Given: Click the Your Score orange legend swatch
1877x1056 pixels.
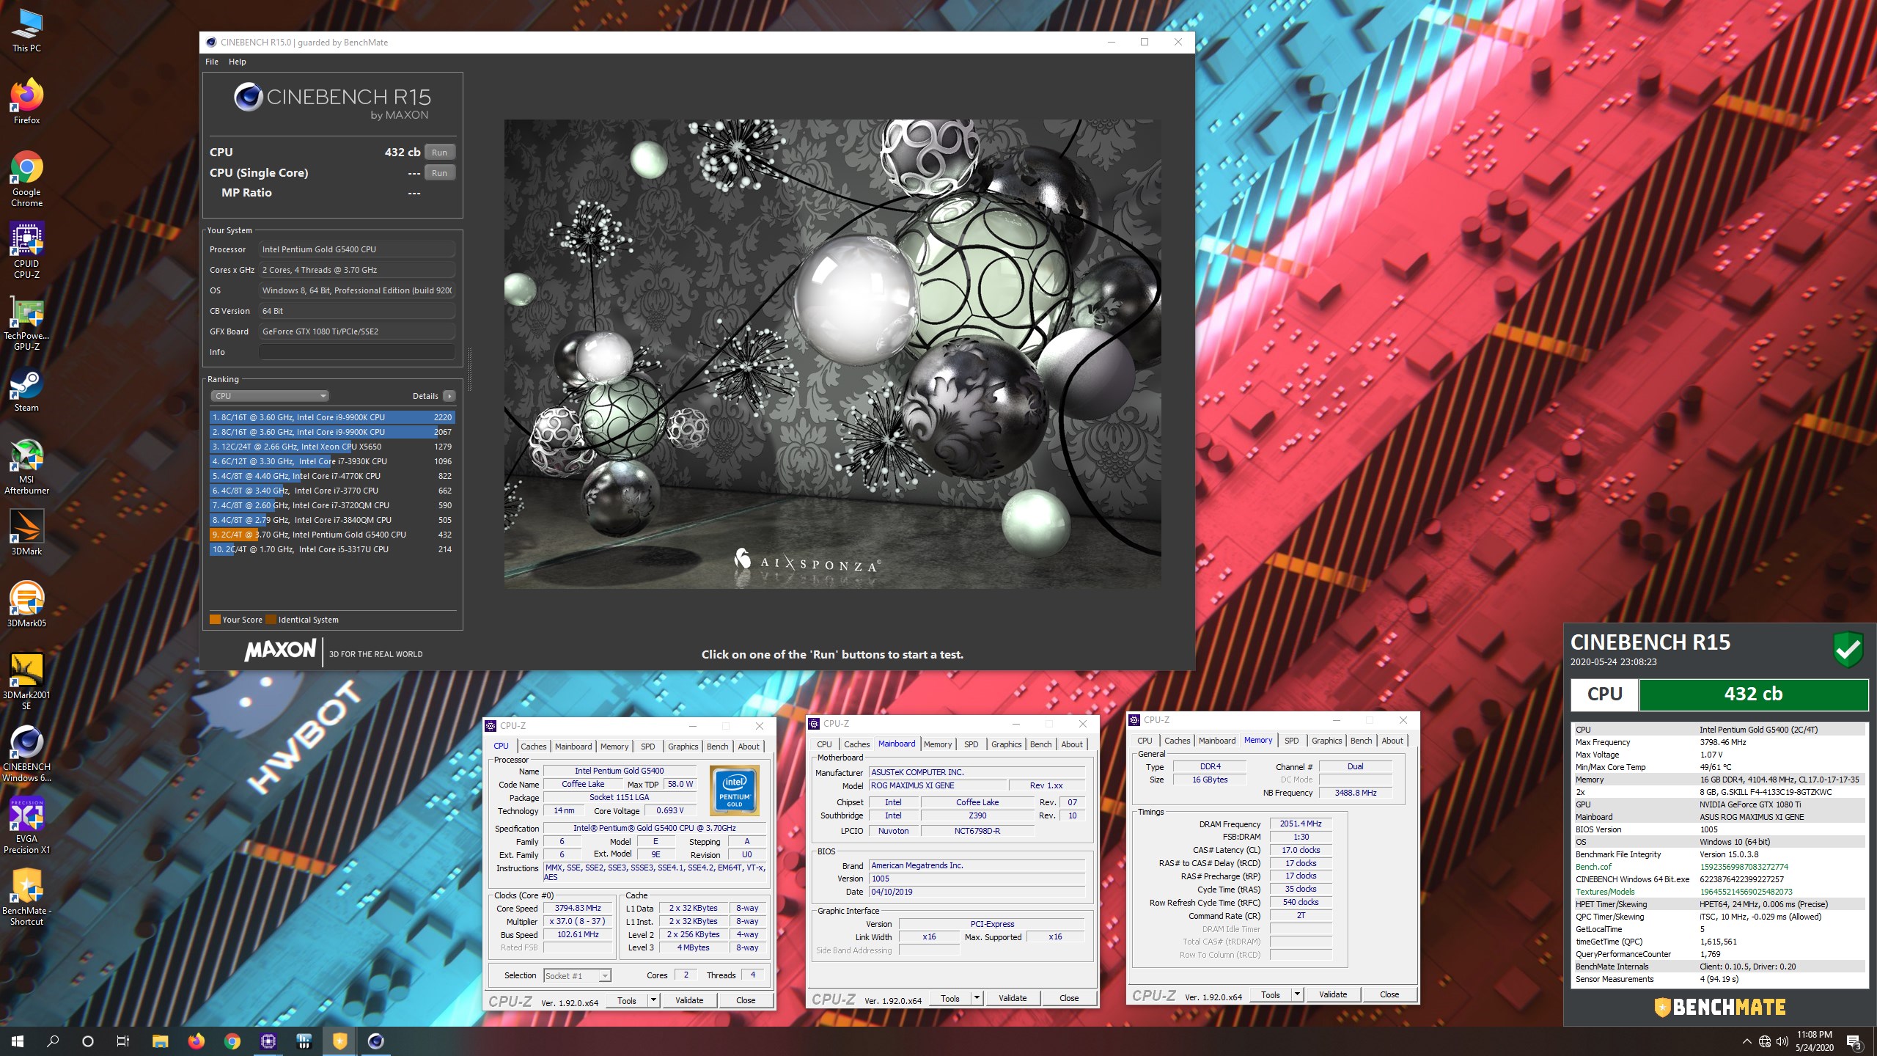Looking at the screenshot, I should (215, 620).
